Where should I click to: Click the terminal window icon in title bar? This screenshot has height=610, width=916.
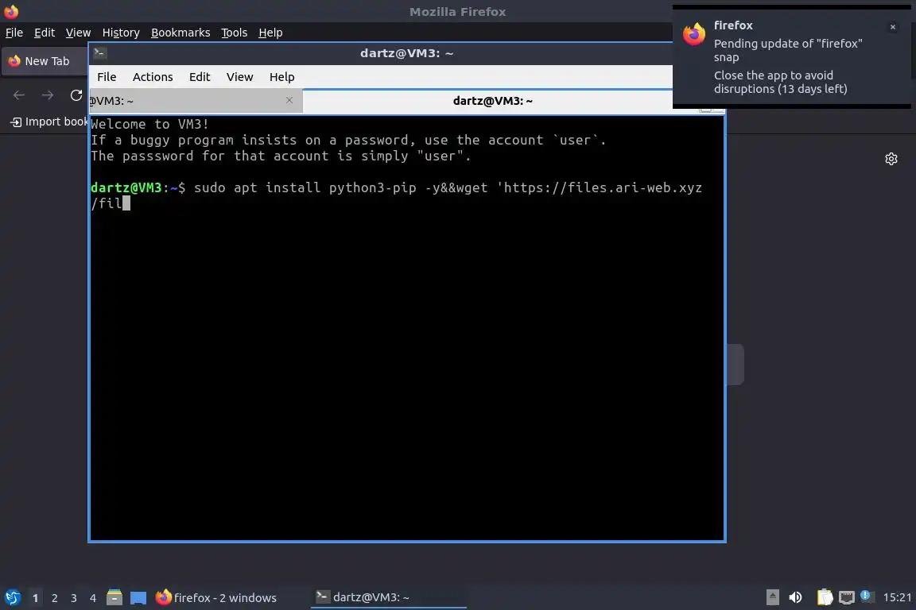point(99,53)
